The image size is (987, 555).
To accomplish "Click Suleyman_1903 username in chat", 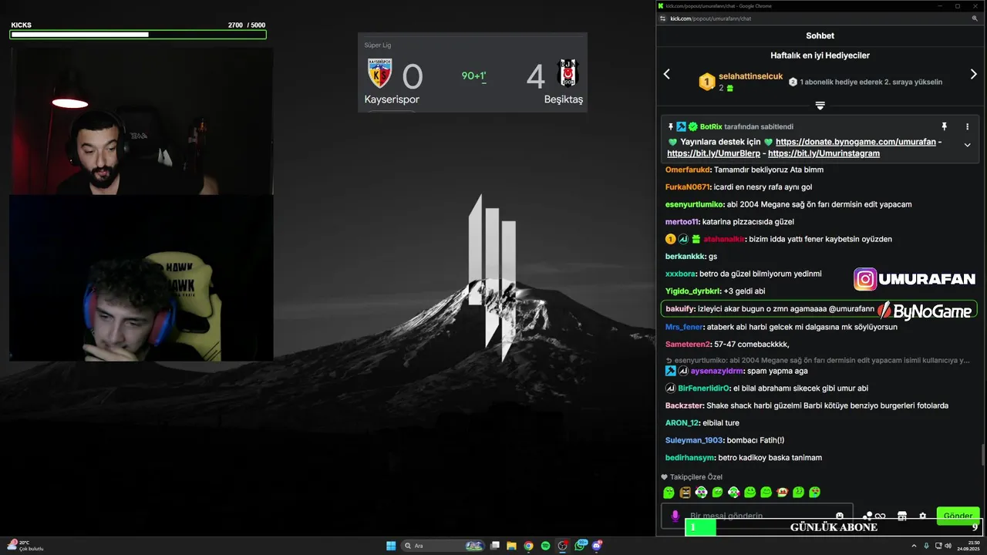I will (x=694, y=440).
